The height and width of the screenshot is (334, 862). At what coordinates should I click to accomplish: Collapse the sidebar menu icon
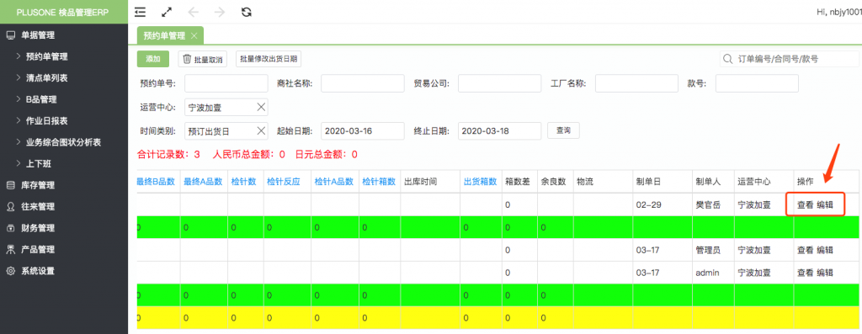tap(141, 12)
